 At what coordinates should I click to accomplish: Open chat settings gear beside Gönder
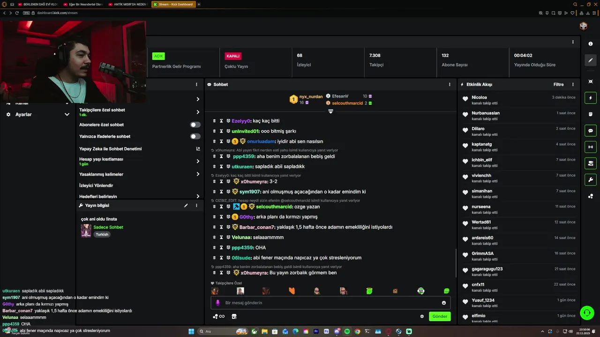click(x=422, y=316)
